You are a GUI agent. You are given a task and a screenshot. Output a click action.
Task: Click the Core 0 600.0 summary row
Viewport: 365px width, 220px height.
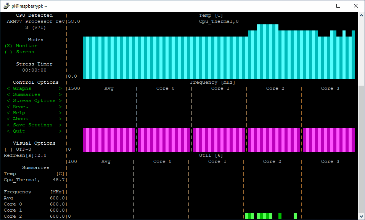(x=34, y=204)
